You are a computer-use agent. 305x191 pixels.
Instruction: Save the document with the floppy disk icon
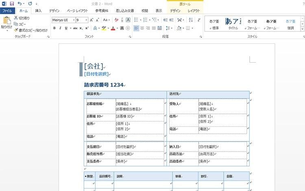pyautogui.click(x=12, y=4)
